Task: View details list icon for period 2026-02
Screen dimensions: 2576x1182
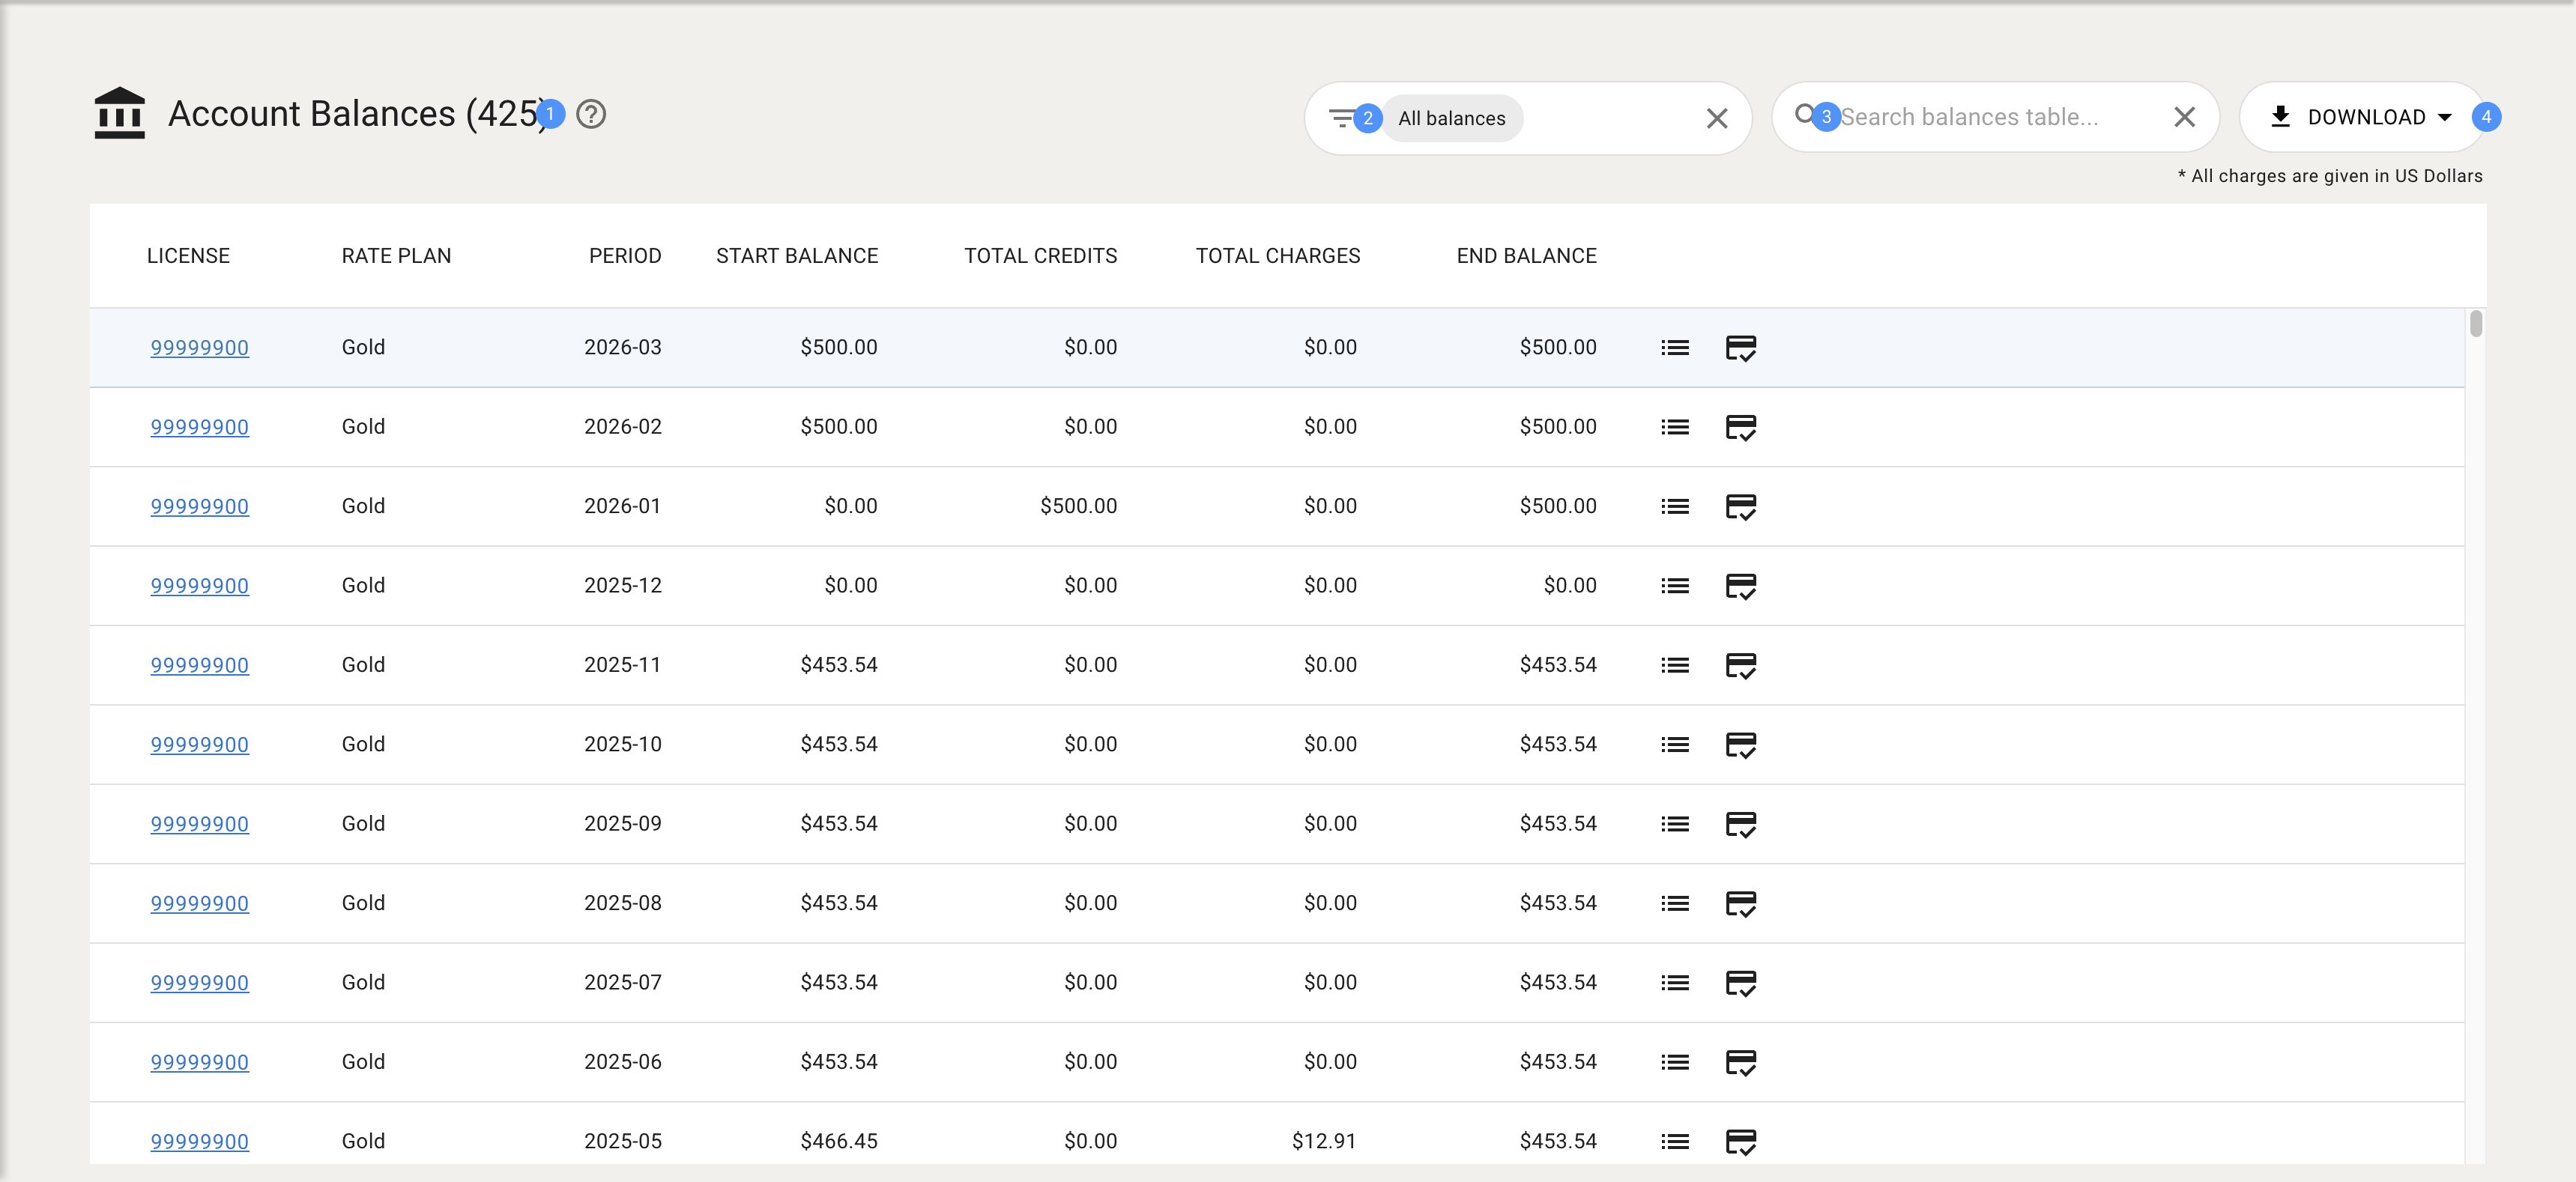Action: [x=1675, y=427]
